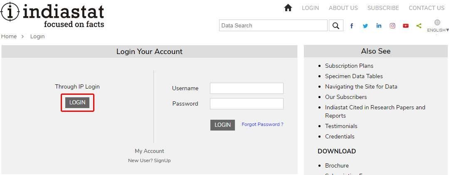
Task: Select the ABOUT US menu item
Action: tap(343, 8)
